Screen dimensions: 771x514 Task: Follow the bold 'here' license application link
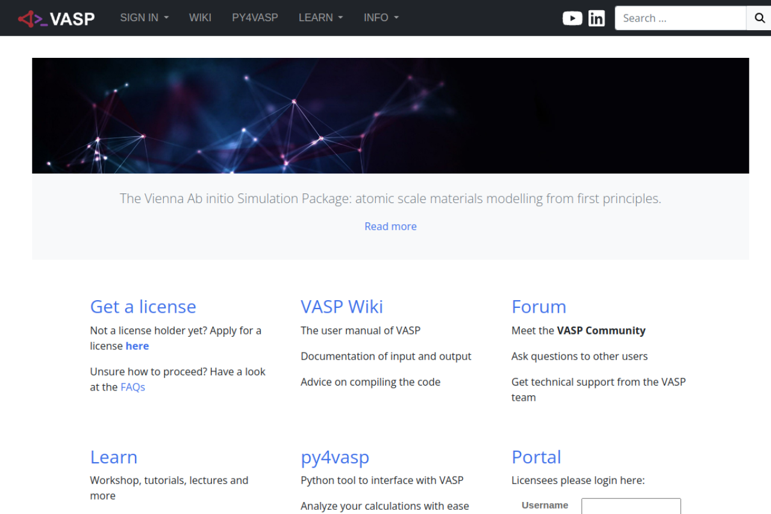[x=137, y=346]
